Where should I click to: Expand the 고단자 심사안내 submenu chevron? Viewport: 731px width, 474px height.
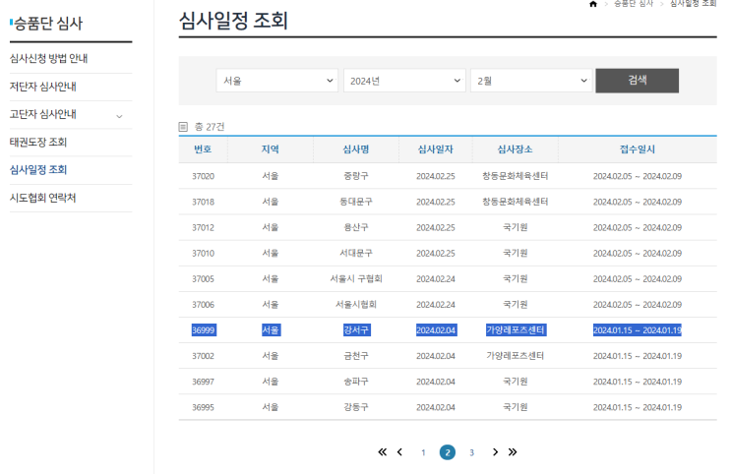(119, 116)
